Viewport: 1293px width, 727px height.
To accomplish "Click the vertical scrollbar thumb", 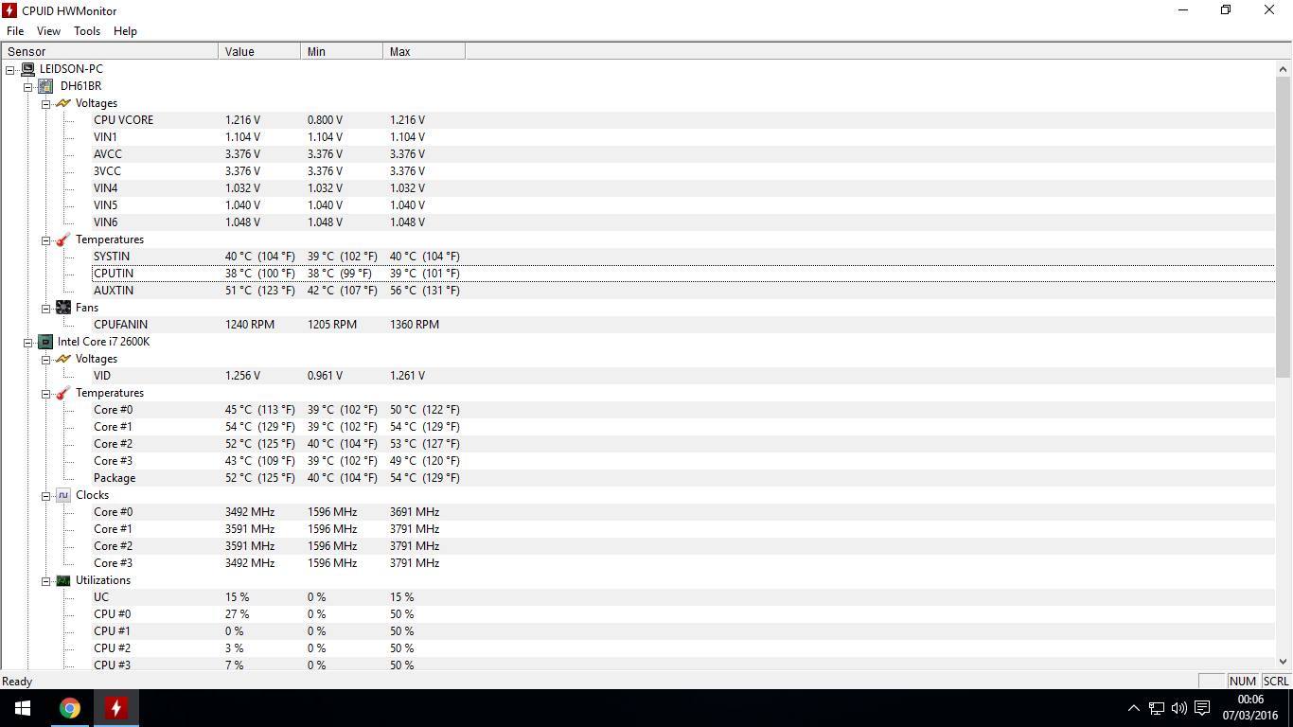I will coord(1284,227).
